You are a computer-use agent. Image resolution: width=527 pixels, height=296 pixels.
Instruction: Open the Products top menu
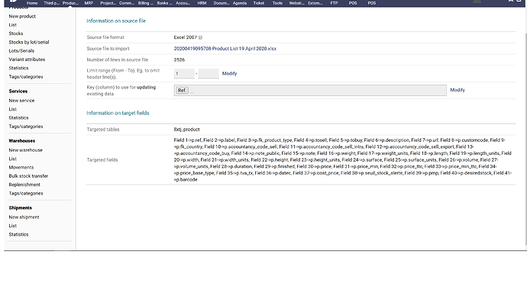(x=70, y=3)
